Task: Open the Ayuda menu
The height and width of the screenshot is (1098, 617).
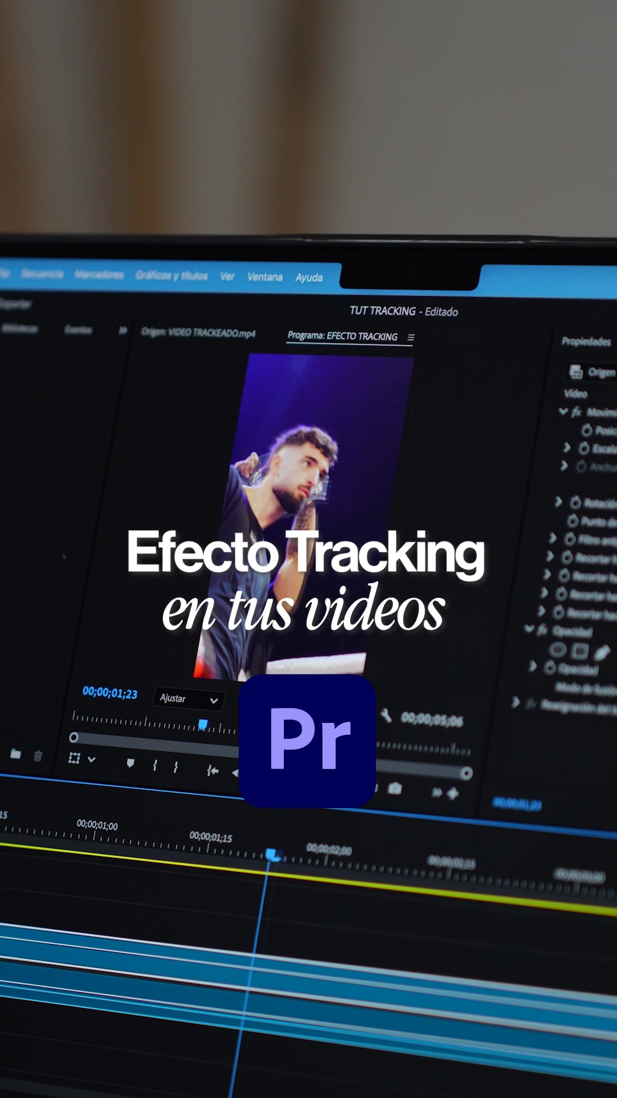Action: click(x=309, y=277)
